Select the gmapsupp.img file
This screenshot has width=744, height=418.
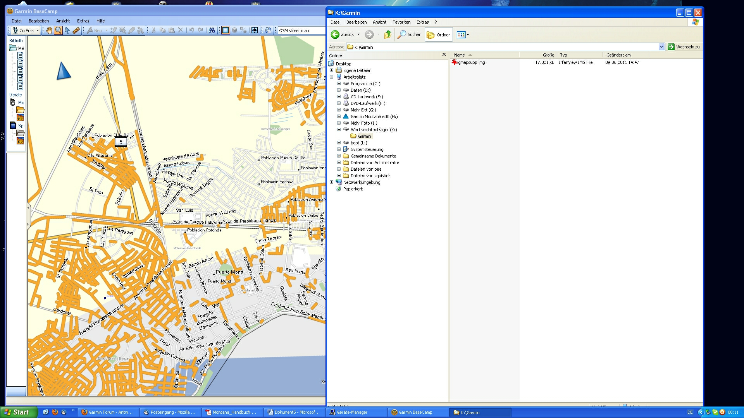[x=468, y=62]
